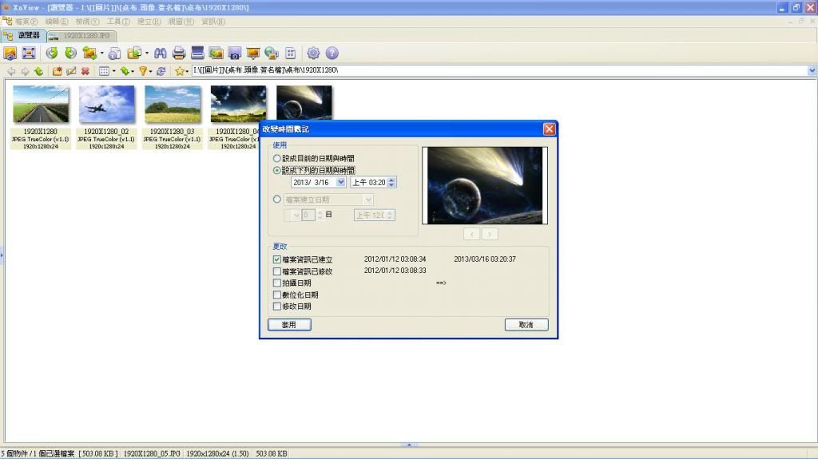This screenshot has width=818, height=459.
Task: Enable the 檔案資訊已修改 checkbox
Action: [x=277, y=271]
